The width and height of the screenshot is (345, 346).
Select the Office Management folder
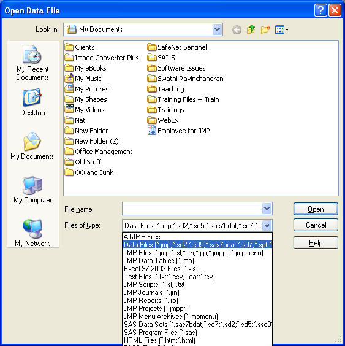99,152
